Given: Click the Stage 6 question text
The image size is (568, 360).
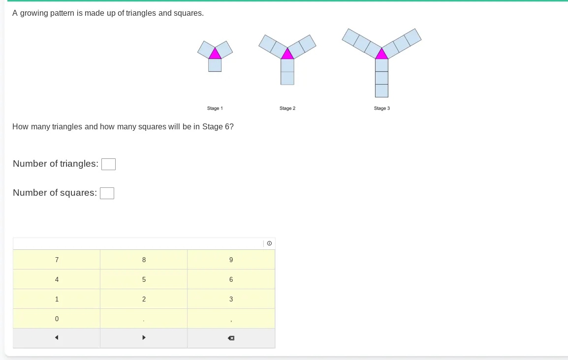Looking at the screenshot, I should (123, 126).
